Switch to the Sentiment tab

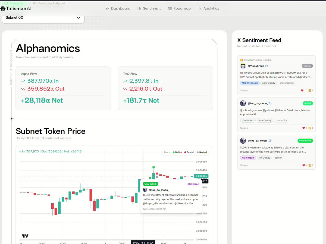149,8
